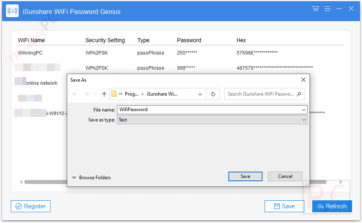Refresh the Save As folder view
The height and width of the screenshot is (223, 362).
coord(213,94)
